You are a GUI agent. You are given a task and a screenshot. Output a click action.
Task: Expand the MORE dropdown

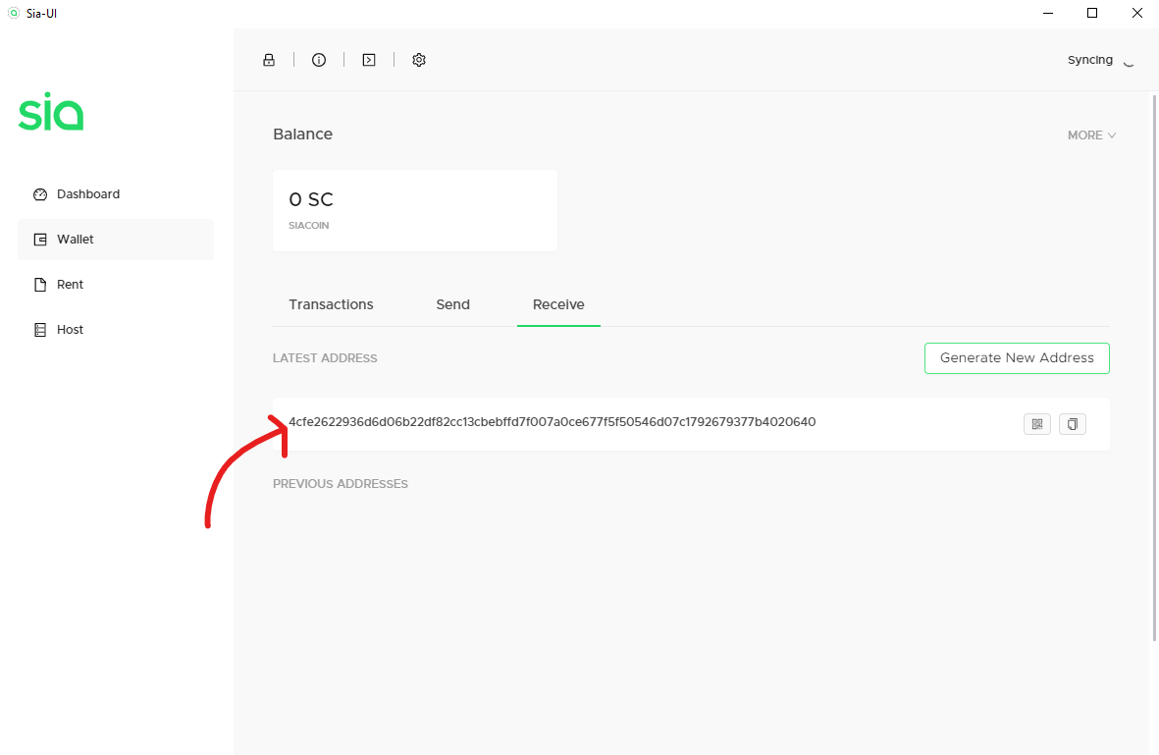tap(1091, 135)
